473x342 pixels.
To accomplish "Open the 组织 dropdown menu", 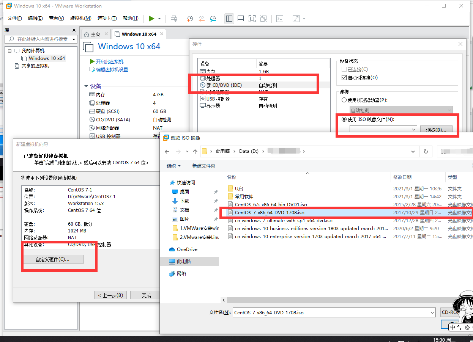I will click(174, 166).
